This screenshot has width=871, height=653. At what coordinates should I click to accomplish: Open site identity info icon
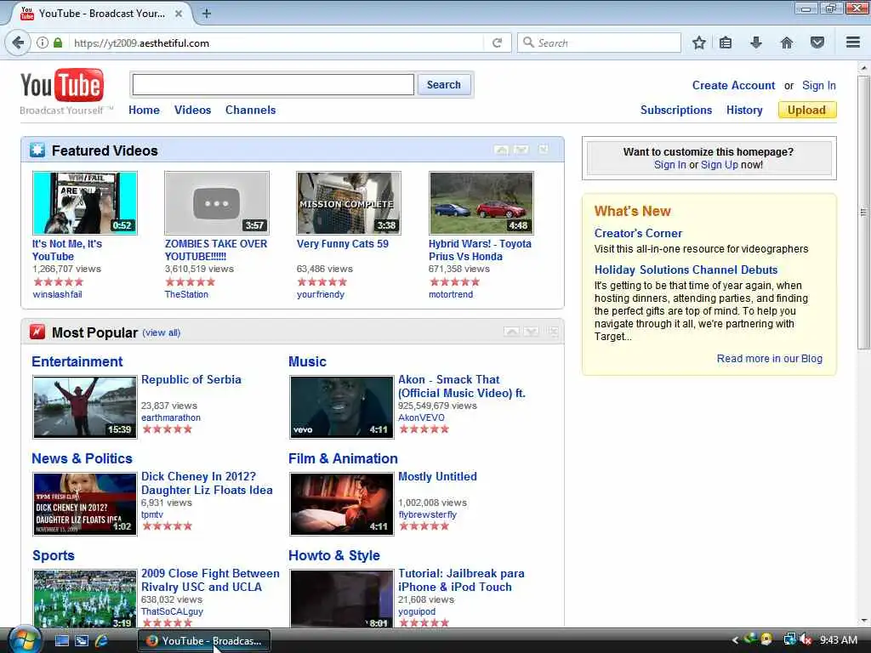tap(43, 43)
